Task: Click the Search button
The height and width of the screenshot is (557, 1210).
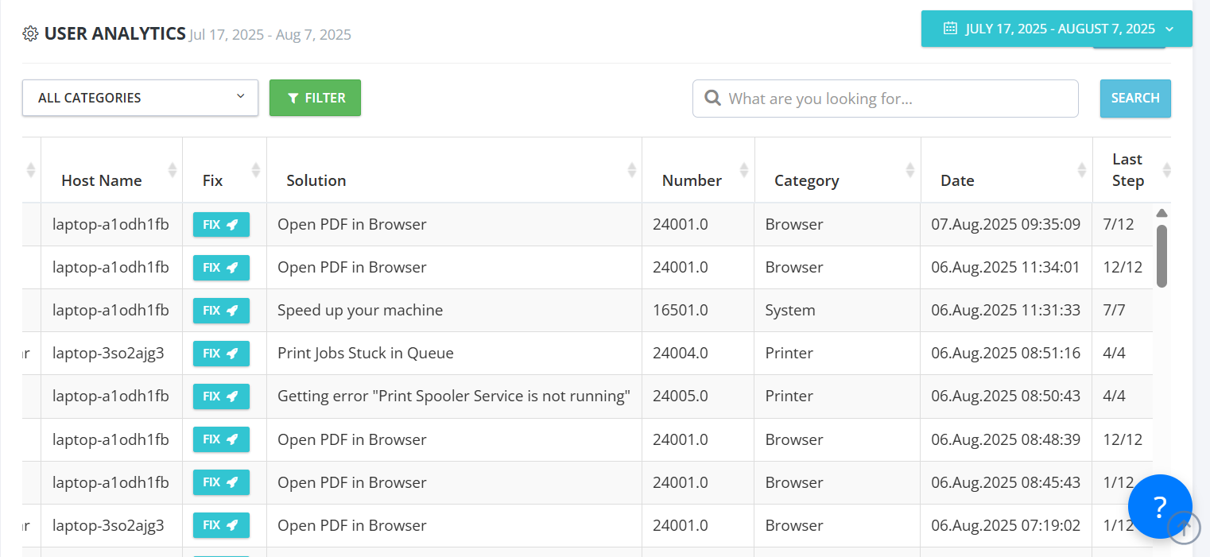Action: (1135, 99)
